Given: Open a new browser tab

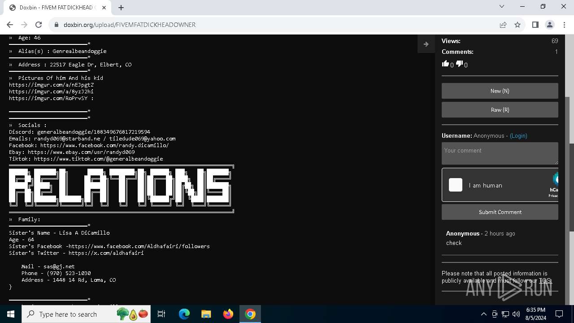Looking at the screenshot, I should coord(121,7).
